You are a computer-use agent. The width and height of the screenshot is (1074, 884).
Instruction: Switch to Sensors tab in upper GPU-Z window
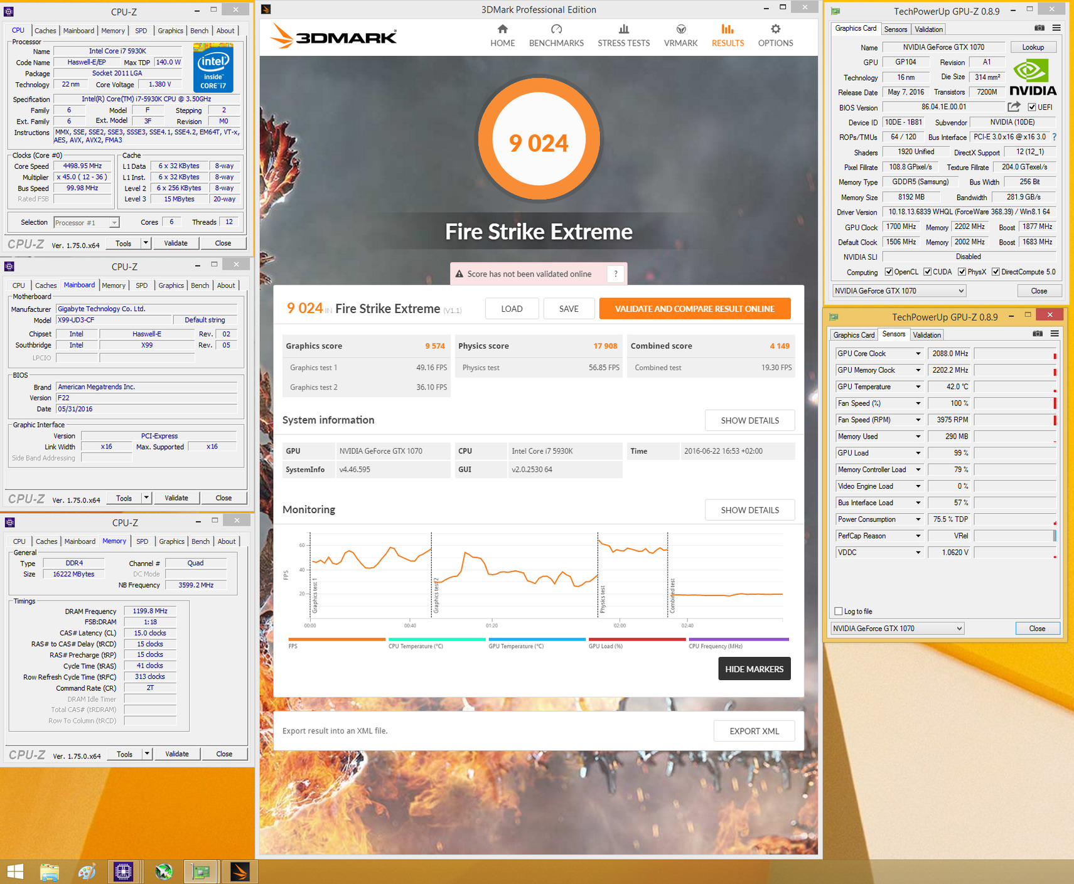(896, 29)
